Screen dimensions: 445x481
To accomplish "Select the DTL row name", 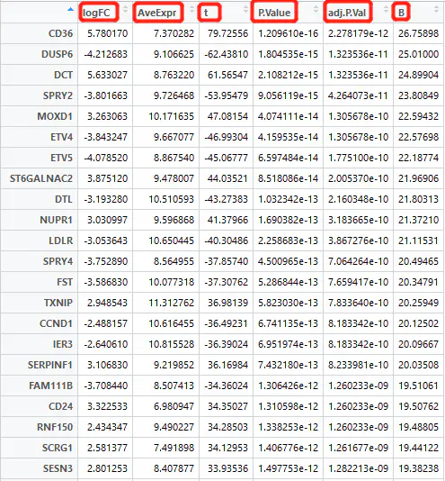I will 64,199.
